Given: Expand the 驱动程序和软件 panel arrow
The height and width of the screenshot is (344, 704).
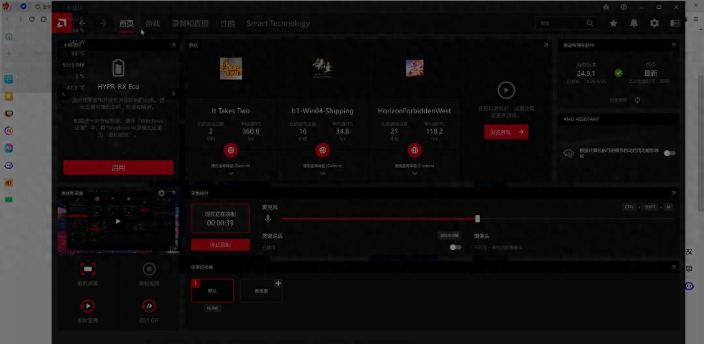Looking at the screenshot, I should [673, 45].
